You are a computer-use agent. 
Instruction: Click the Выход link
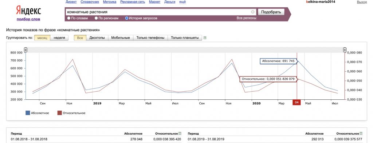pos(362,2)
